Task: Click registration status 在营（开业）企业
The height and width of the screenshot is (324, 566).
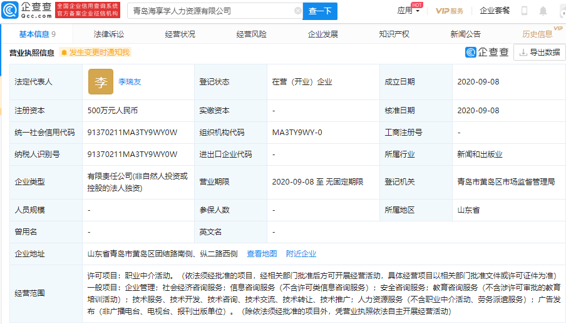Action: [x=302, y=82]
